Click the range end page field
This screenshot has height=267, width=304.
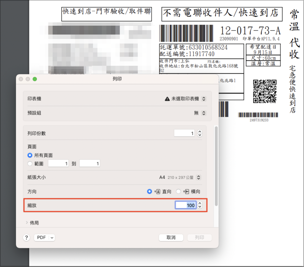coord(90,163)
